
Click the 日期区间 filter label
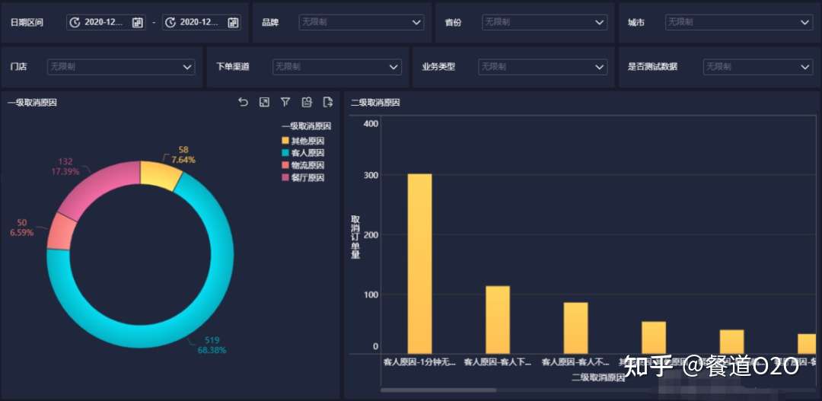pyautogui.click(x=26, y=23)
